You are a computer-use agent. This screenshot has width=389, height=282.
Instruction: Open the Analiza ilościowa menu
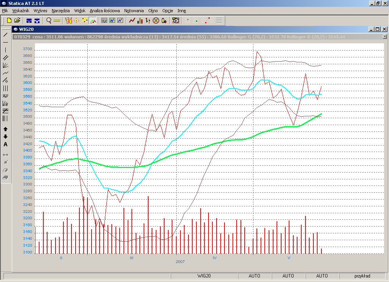tap(105, 11)
